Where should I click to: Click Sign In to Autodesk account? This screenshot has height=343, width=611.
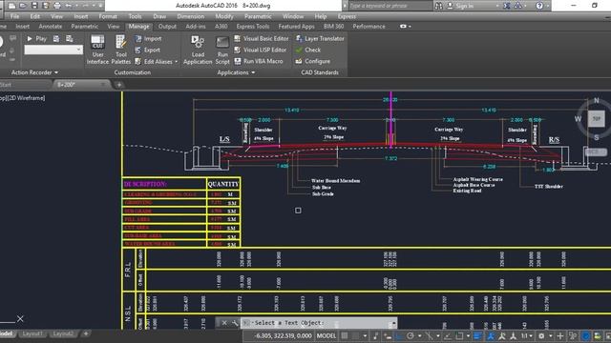click(460, 6)
